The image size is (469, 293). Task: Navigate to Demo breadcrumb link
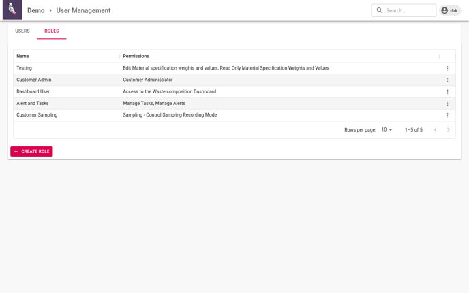pos(35,10)
